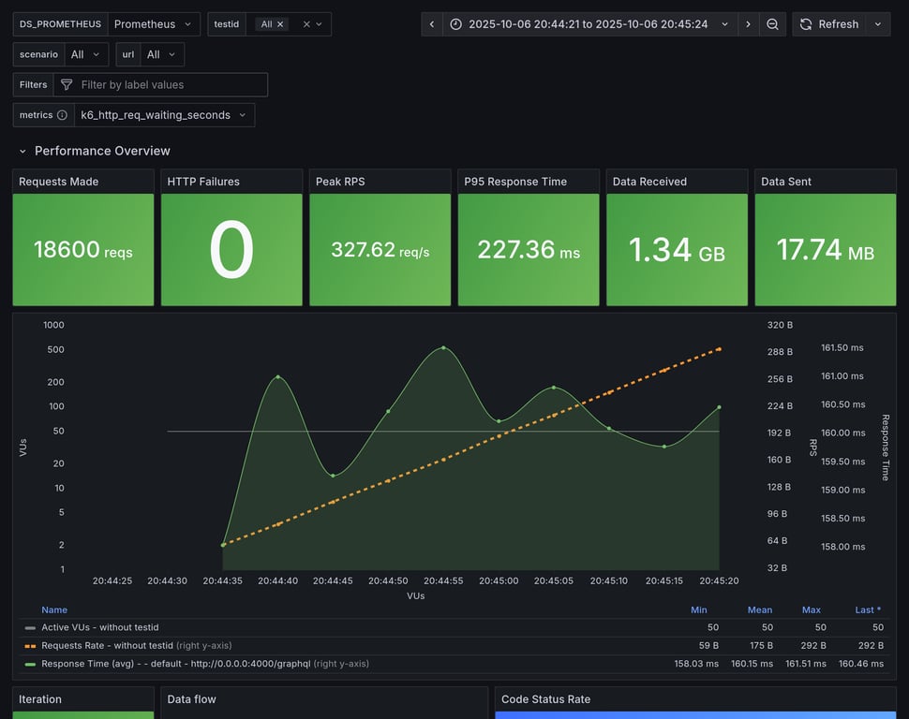
Task: Open the P95 Response Time panel title
Action: [515, 182]
